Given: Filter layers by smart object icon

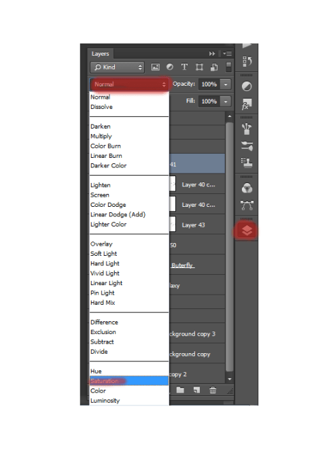Looking at the screenshot, I should tap(214, 67).
